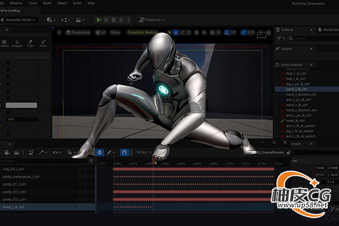The height and width of the screenshot is (226, 339).
Task: Activate the scale gizmo tool
Action: coord(189,32)
